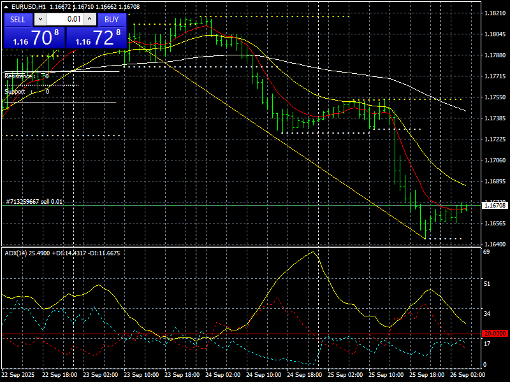The height and width of the screenshot is (382, 510).
Task: Click the 0.01 lot volume input field
Action: tap(66, 19)
